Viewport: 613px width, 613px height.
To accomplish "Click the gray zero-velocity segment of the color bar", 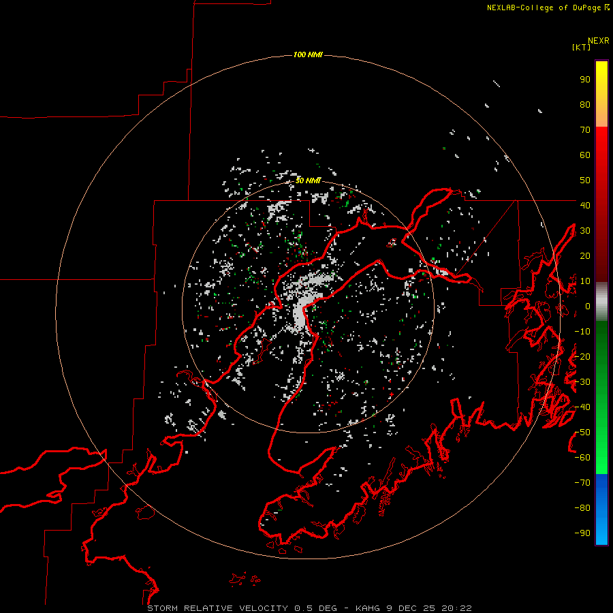I will click(x=601, y=302).
